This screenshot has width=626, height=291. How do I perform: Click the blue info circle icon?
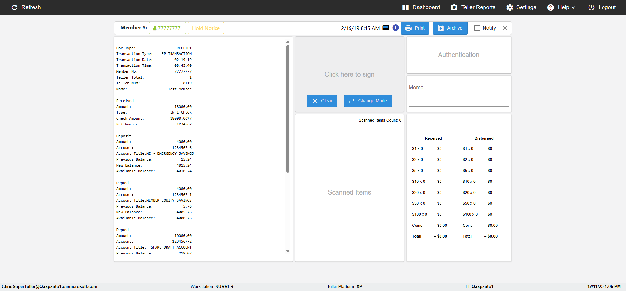395,28
